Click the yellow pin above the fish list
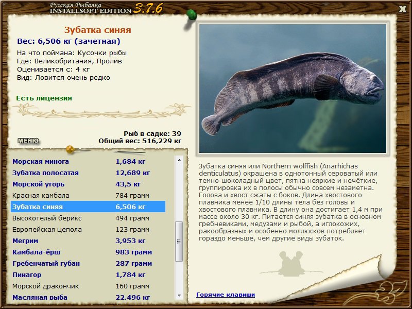Screen dimensions: 412x309 pos(71,150)
